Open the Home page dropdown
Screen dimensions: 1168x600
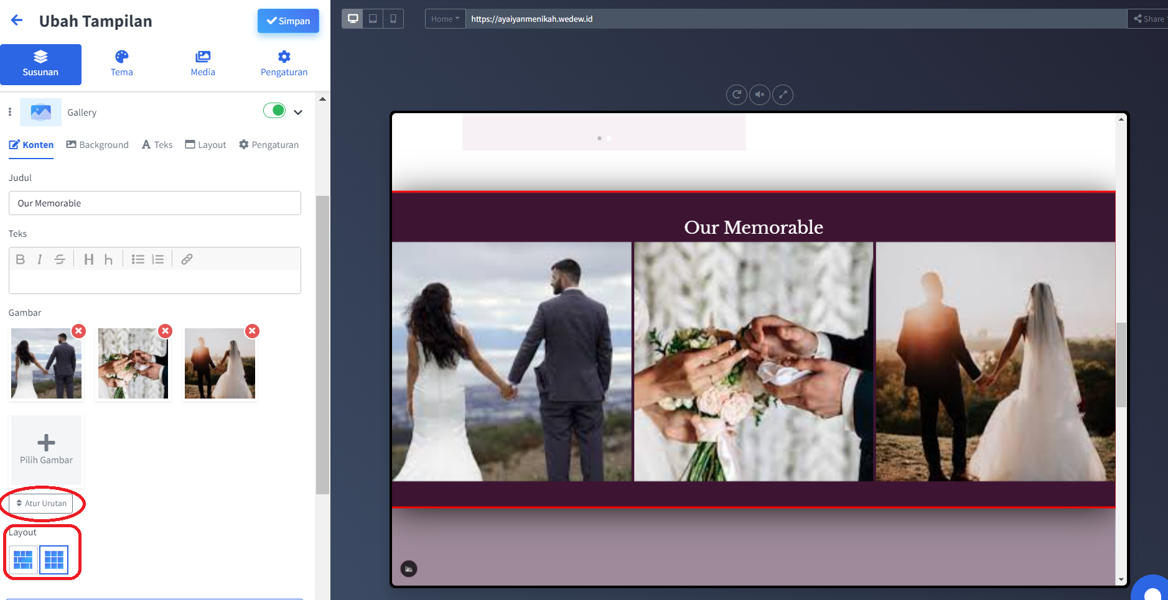[445, 19]
